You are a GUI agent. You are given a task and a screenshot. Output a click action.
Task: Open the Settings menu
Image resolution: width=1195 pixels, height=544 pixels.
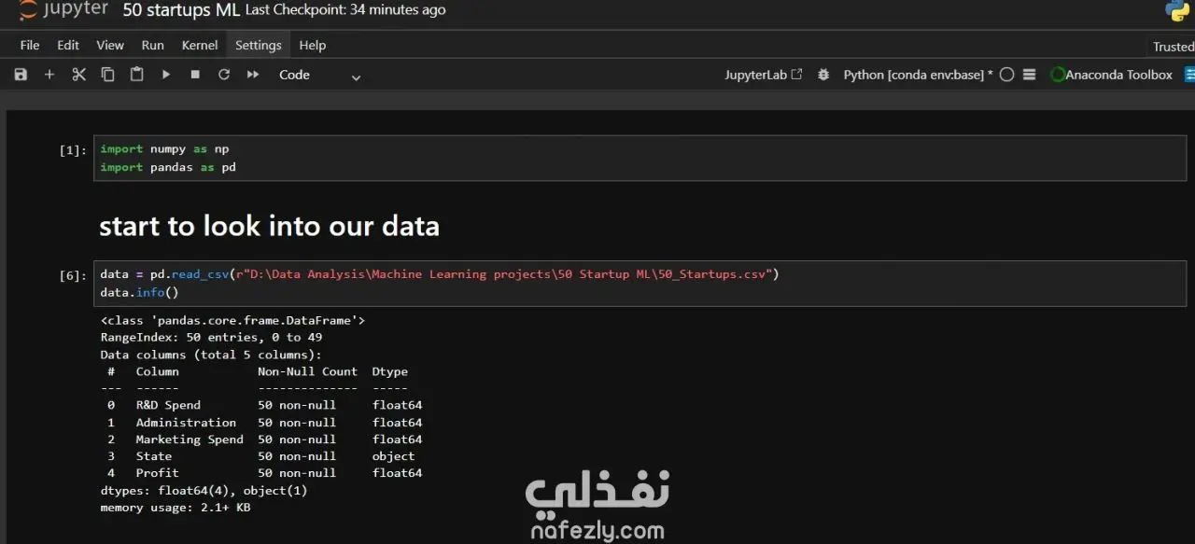(258, 45)
